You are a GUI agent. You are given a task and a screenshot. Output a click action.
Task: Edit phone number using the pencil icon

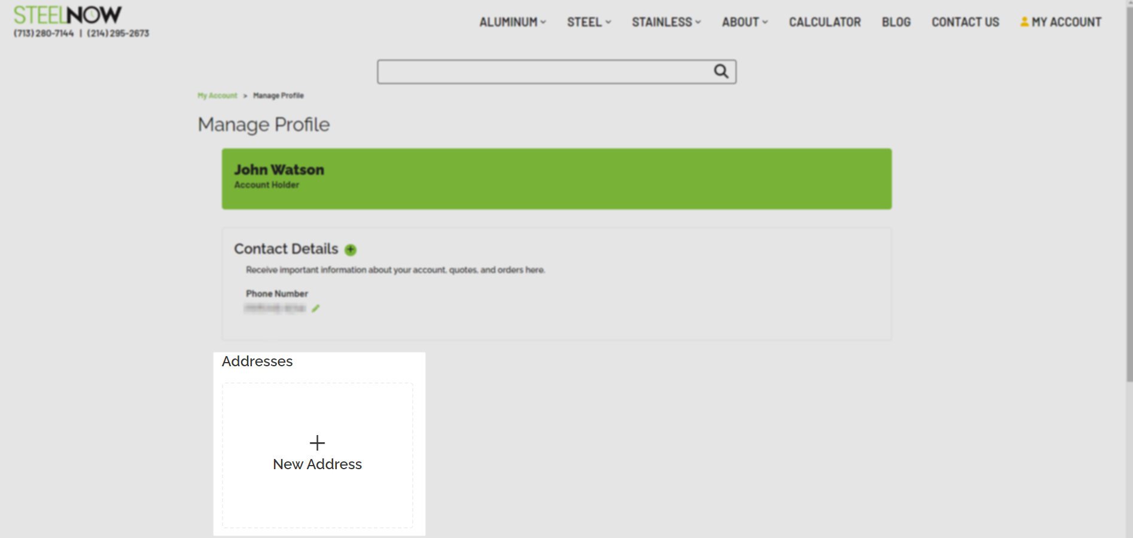tap(316, 308)
